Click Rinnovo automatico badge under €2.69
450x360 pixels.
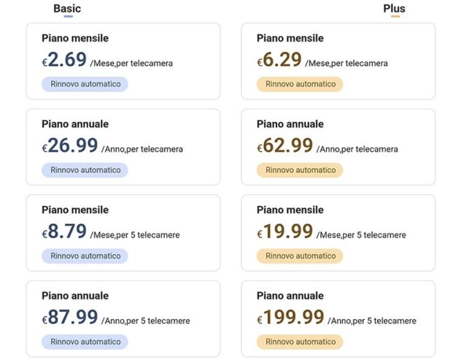click(x=85, y=84)
